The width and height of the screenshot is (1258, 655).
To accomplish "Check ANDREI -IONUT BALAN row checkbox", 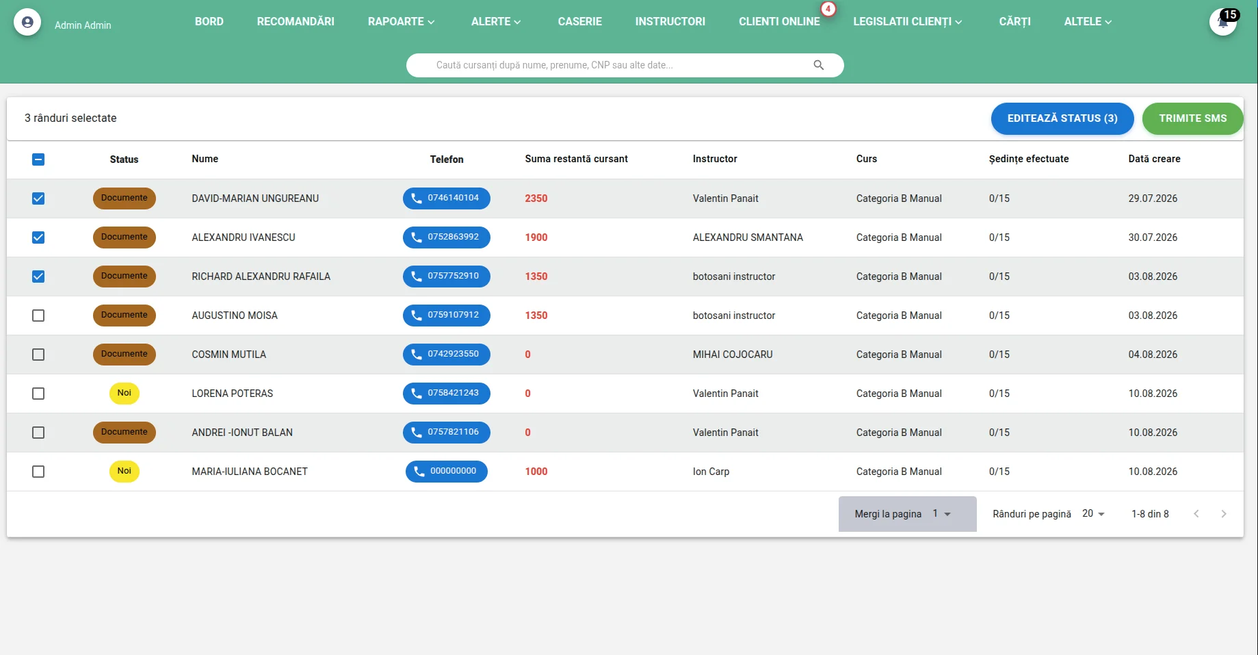I will pyautogui.click(x=38, y=433).
